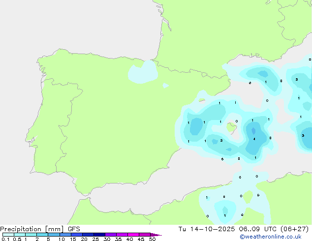Click the 30 mm purple legend swatch
This screenshot has height=241, width=312.
(111, 235)
